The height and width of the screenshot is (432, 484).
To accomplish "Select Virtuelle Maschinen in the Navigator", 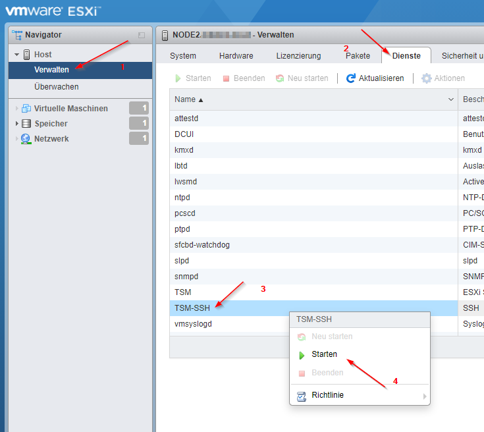I will pos(70,109).
